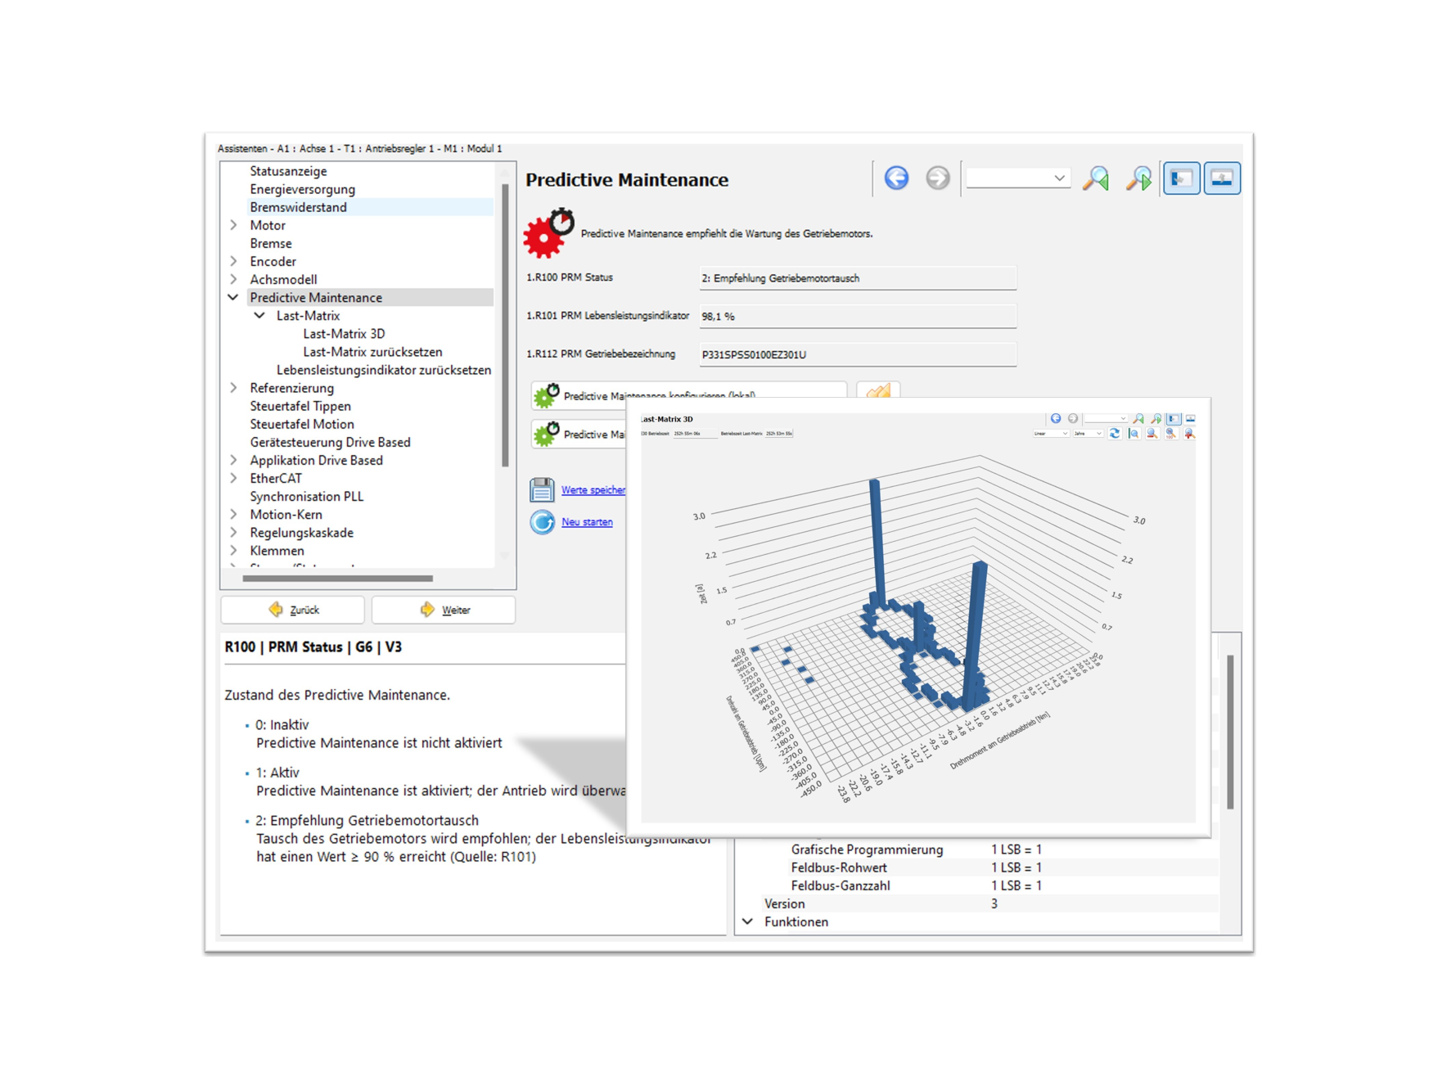
Task: Expand the Achsmodell tree node
Action: point(234,279)
